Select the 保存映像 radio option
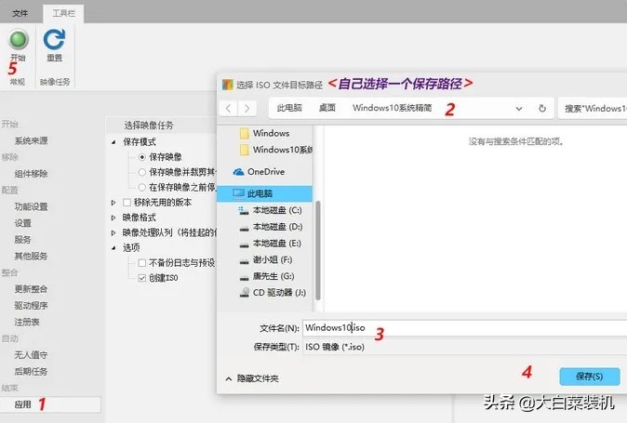 click(x=142, y=157)
